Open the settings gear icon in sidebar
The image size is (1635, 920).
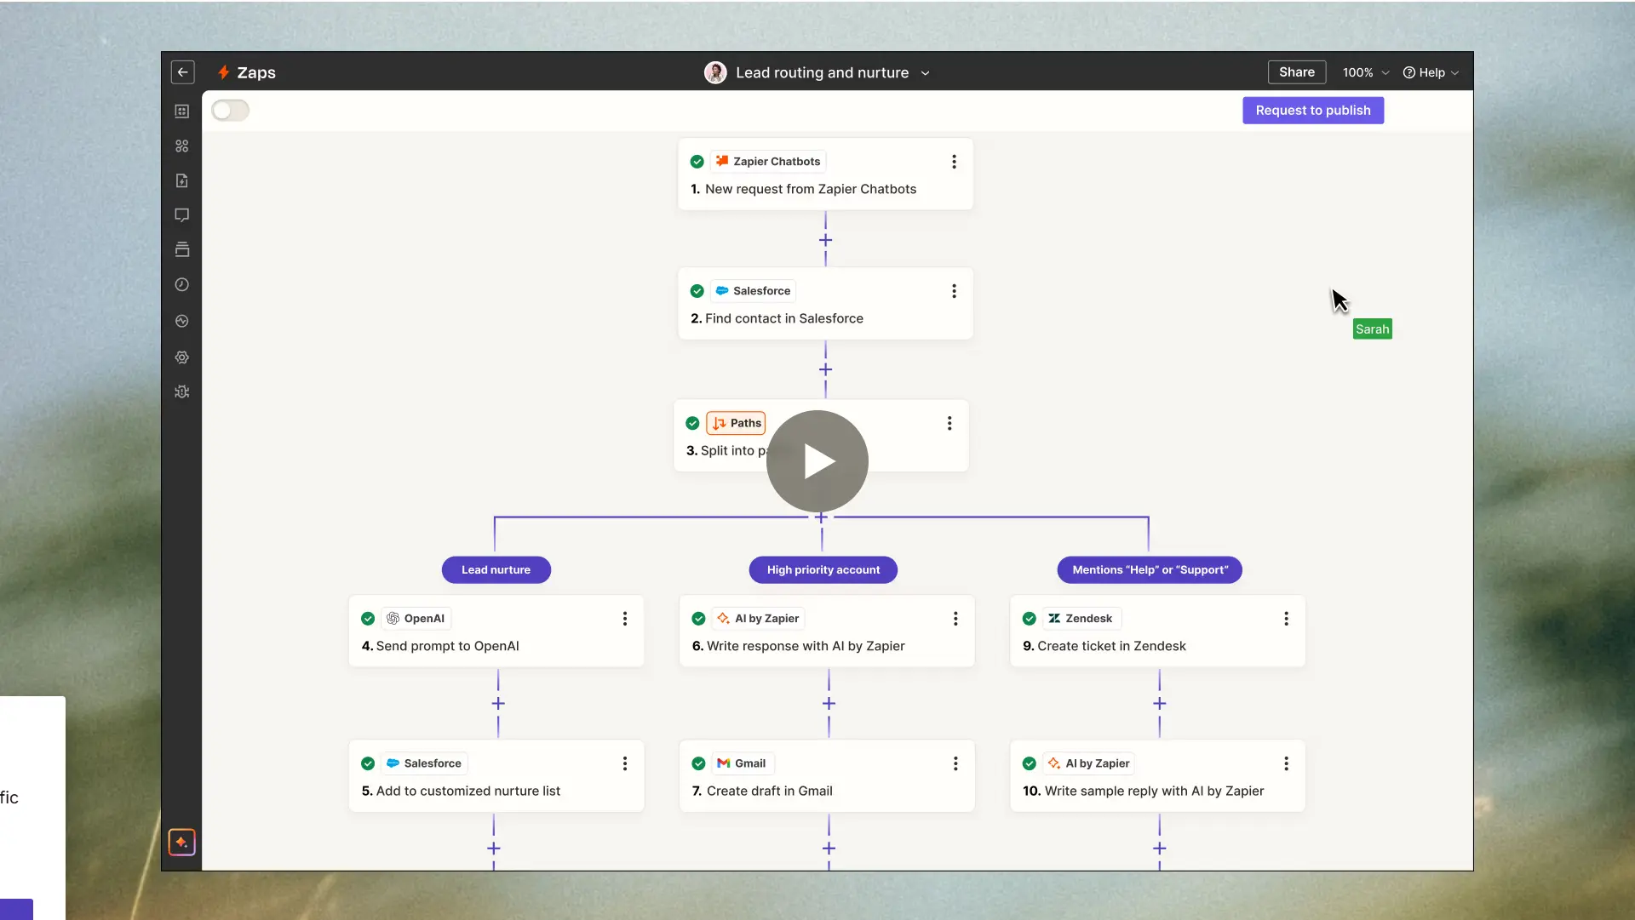click(x=181, y=357)
